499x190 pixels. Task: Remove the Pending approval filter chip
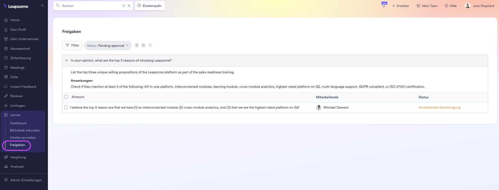tap(127, 45)
